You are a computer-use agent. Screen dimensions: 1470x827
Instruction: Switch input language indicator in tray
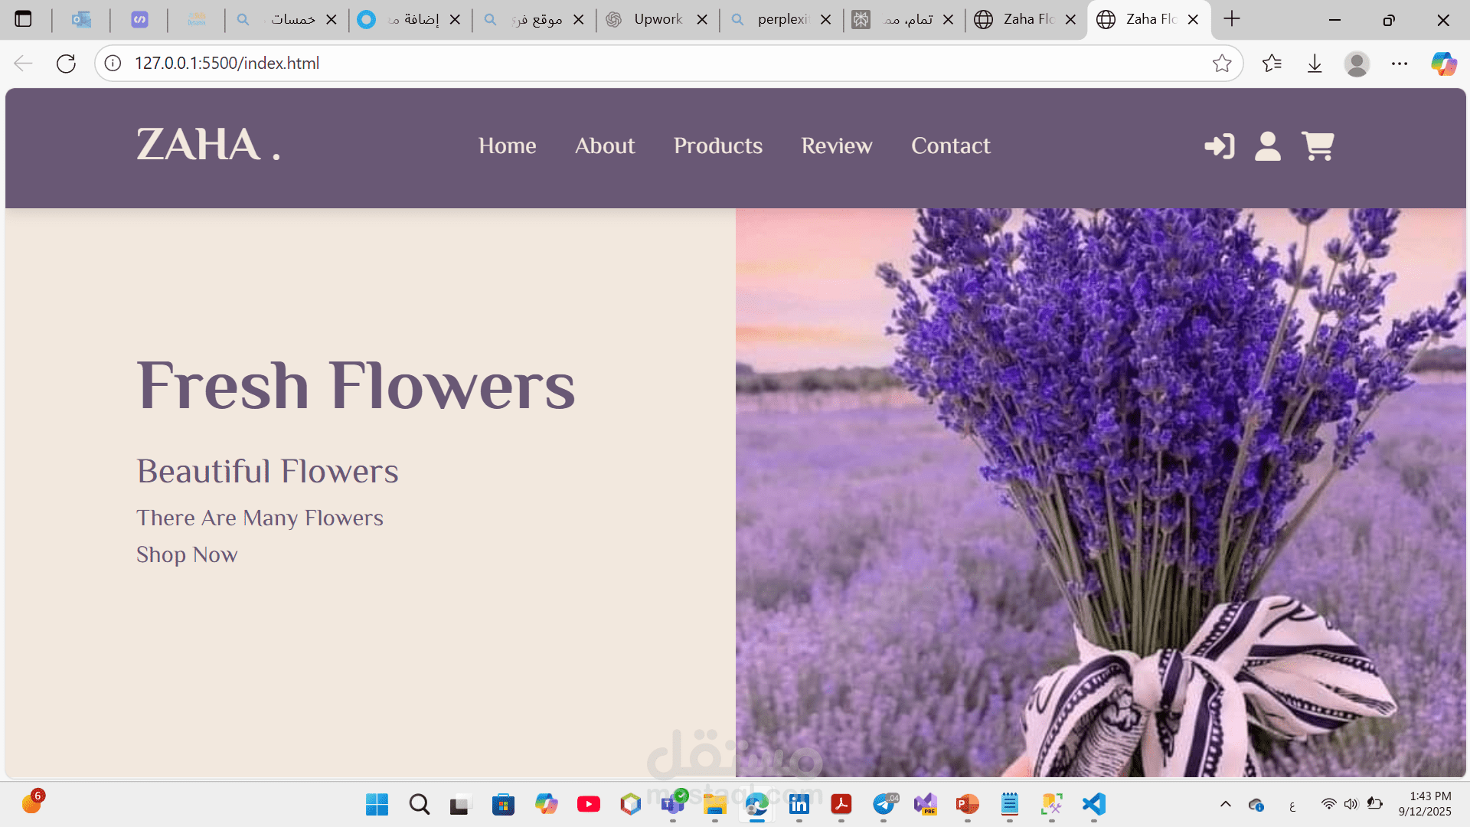pos(1292,806)
